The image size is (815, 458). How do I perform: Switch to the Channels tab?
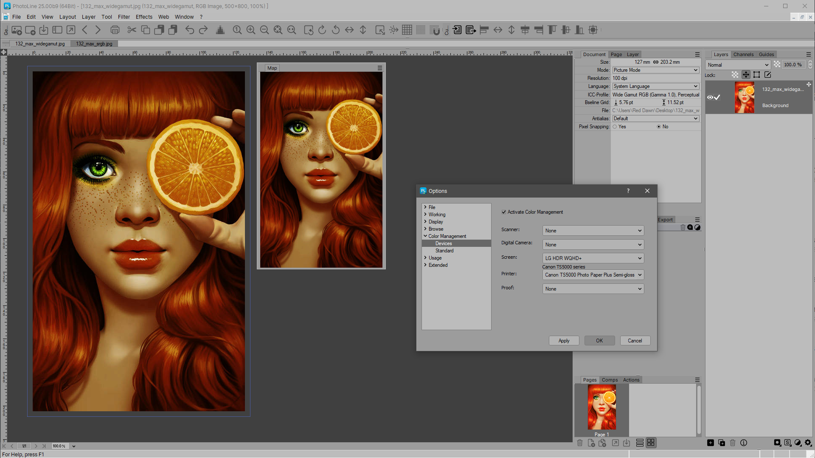click(x=743, y=54)
